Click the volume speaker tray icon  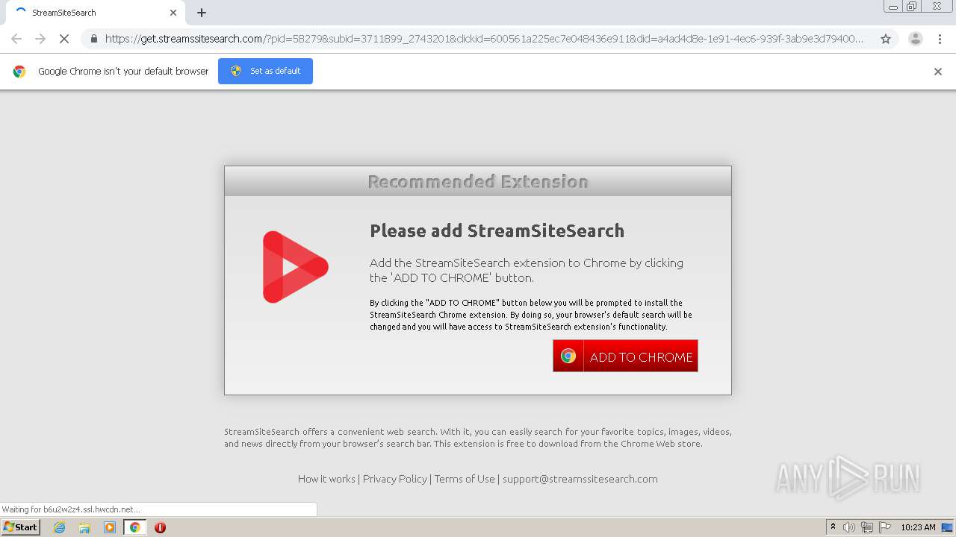849,527
